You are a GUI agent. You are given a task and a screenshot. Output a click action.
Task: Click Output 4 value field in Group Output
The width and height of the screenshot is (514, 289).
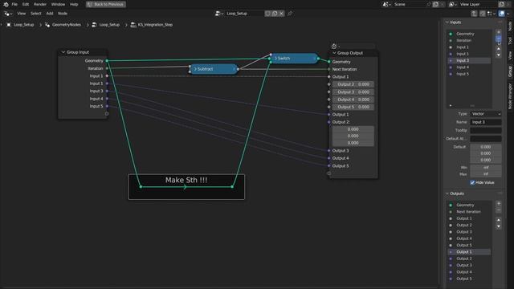pos(353,100)
